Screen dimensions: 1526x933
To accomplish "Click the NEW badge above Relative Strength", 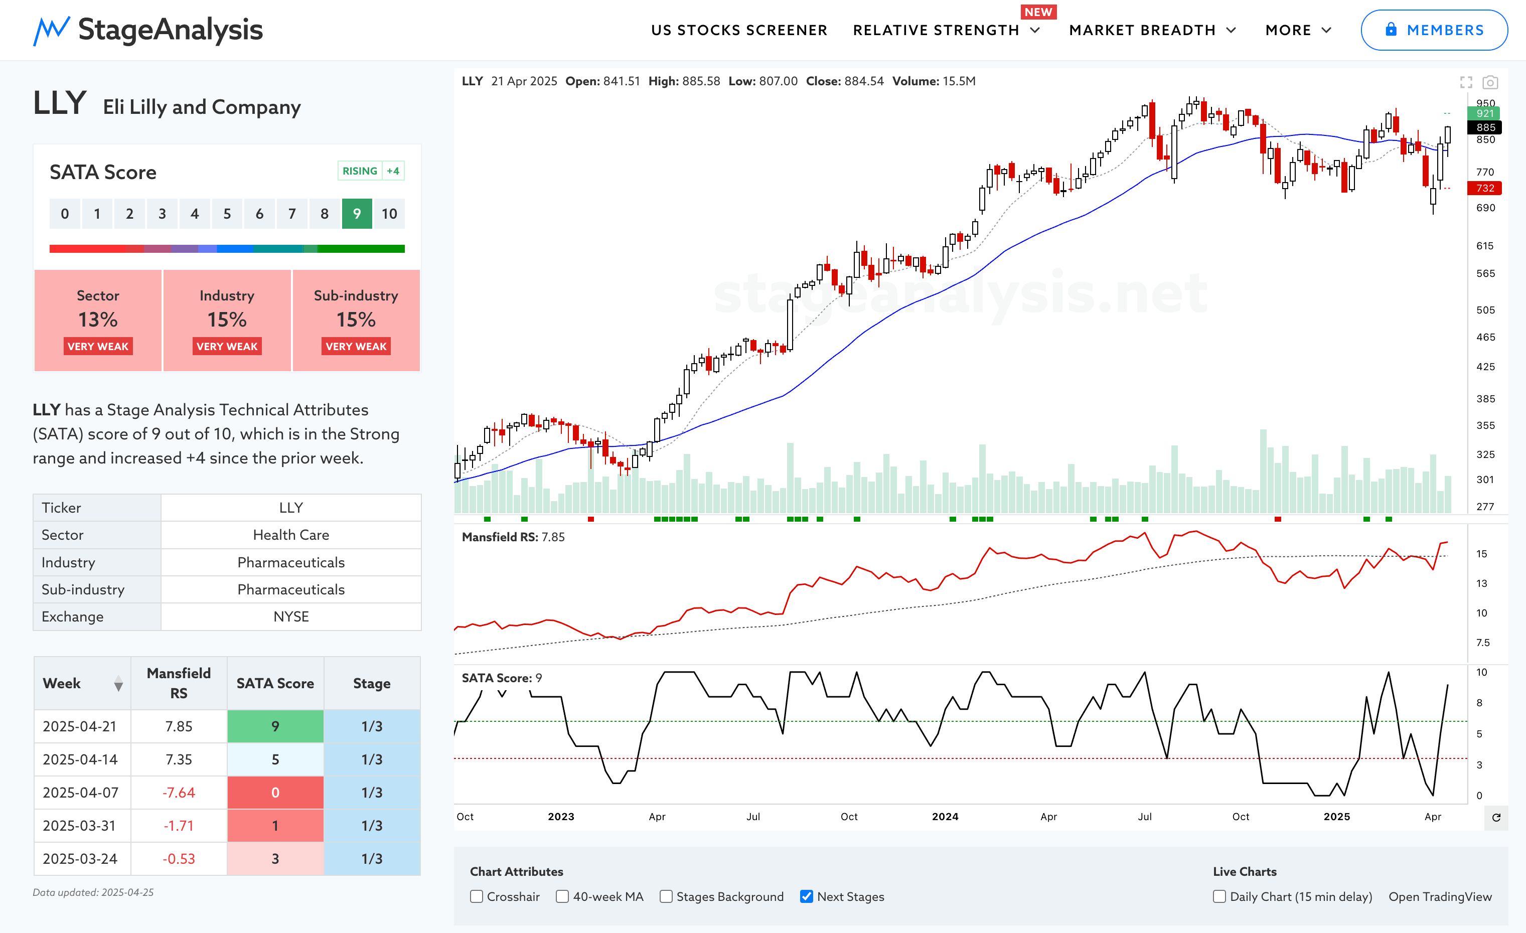I will (x=1038, y=13).
